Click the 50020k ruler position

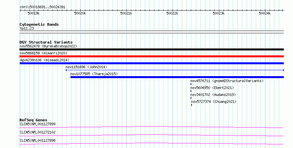(80, 13)
